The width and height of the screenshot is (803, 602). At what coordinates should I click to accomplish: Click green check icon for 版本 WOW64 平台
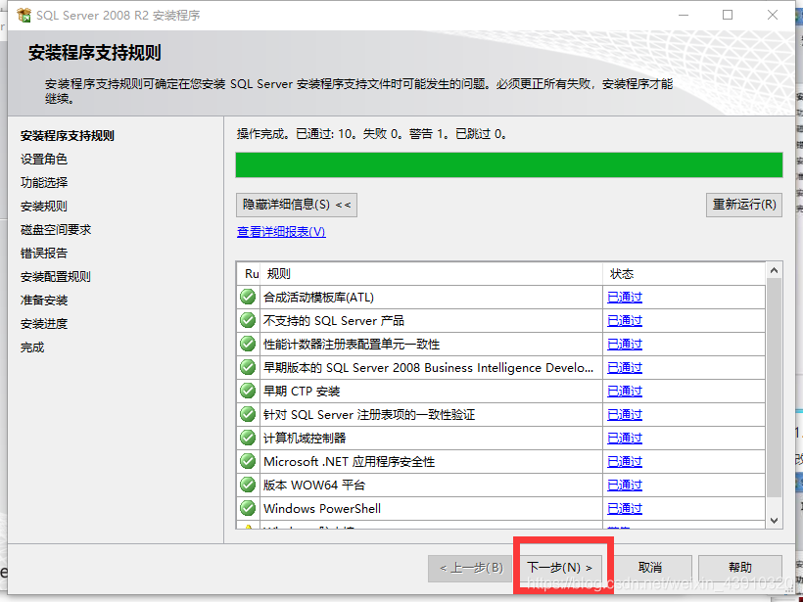pos(248,486)
